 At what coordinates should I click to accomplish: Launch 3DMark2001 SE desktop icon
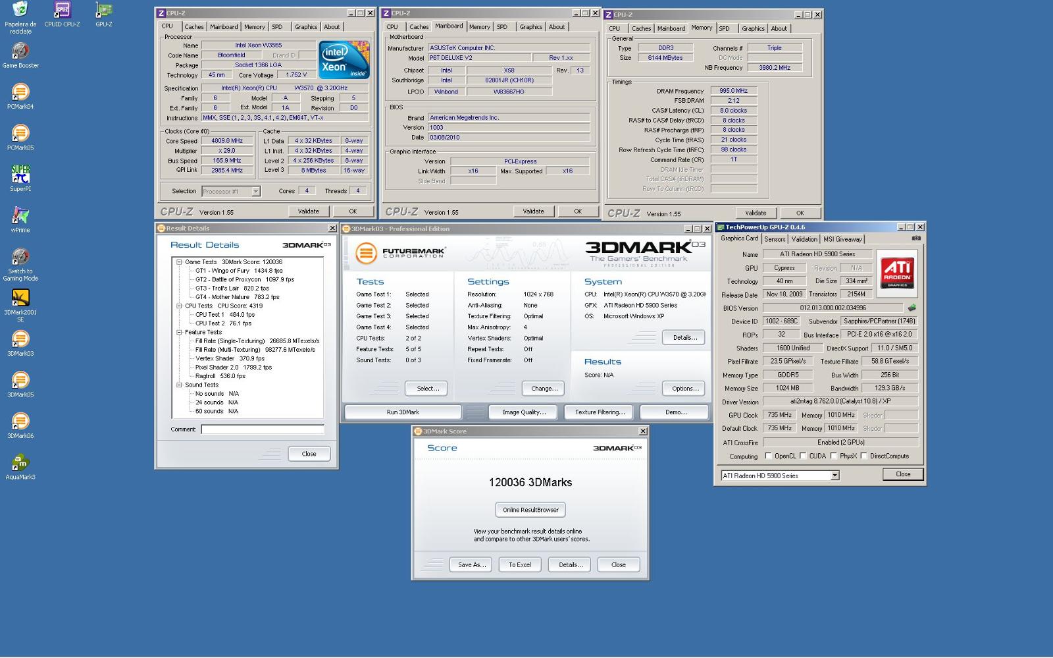(20, 306)
